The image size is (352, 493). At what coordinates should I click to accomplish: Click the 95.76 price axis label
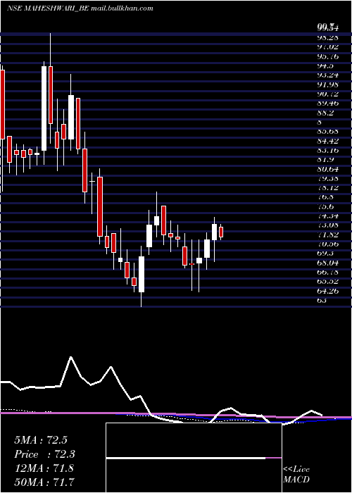click(327, 56)
